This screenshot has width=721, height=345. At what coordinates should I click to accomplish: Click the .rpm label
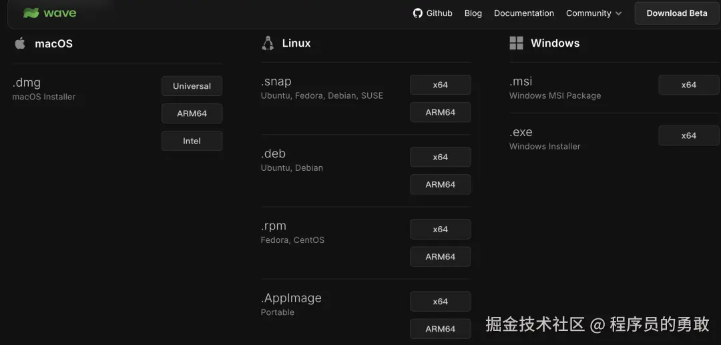tap(274, 226)
